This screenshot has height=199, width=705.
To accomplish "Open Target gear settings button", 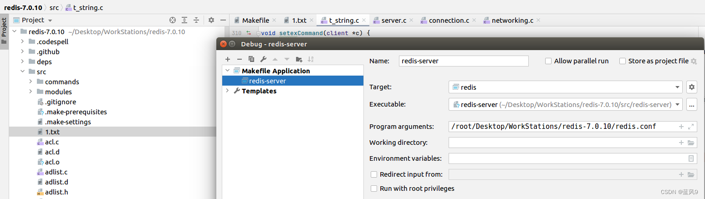I will [x=691, y=87].
